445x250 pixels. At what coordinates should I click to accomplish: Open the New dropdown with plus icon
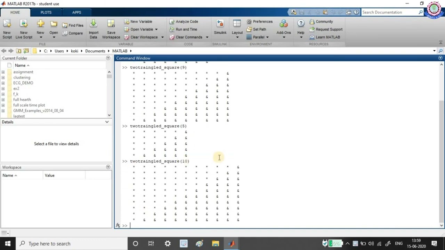40,29
